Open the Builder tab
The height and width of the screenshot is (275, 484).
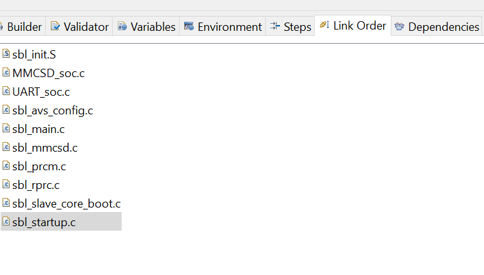pos(23,27)
